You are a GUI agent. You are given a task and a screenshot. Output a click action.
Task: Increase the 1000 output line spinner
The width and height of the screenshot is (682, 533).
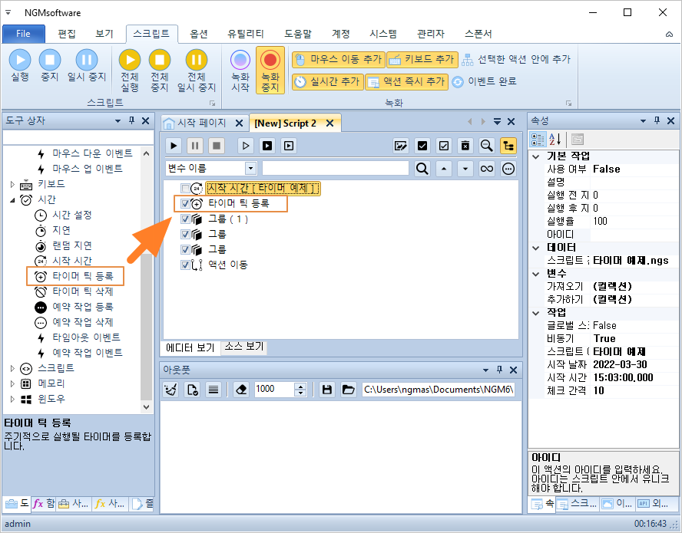pos(300,386)
